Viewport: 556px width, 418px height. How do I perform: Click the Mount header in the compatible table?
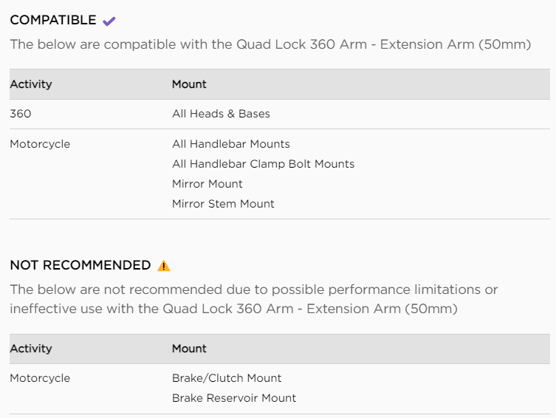(x=189, y=84)
